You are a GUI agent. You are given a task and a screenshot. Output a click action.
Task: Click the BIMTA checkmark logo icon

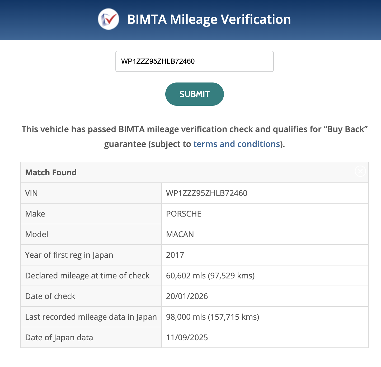pos(108,19)
